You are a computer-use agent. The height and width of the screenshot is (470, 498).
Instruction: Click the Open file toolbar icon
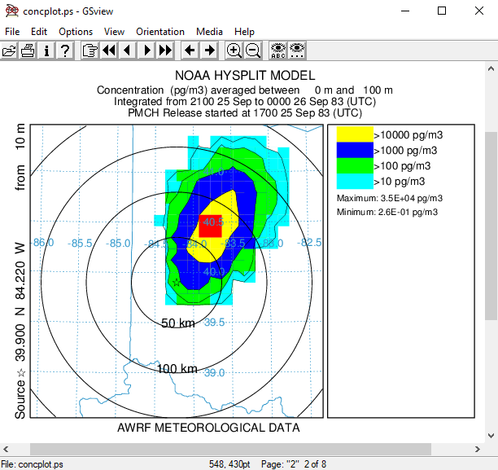(x=9, y=51)
